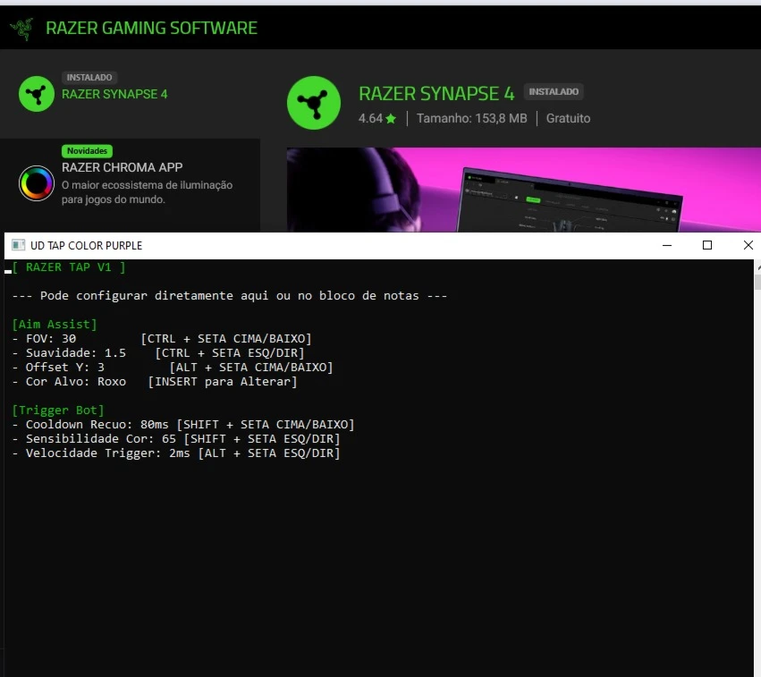Click the green Novidades badge
The height and width of the screenshot is (677, 761).
point(87,151)
